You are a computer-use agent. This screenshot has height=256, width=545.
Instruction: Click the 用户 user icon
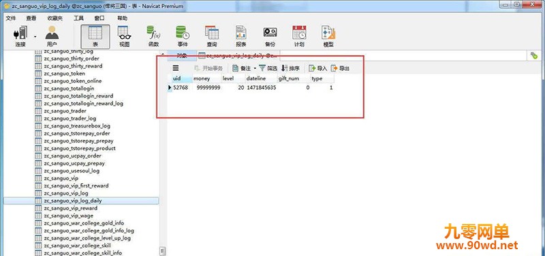(x=52, y=36)
